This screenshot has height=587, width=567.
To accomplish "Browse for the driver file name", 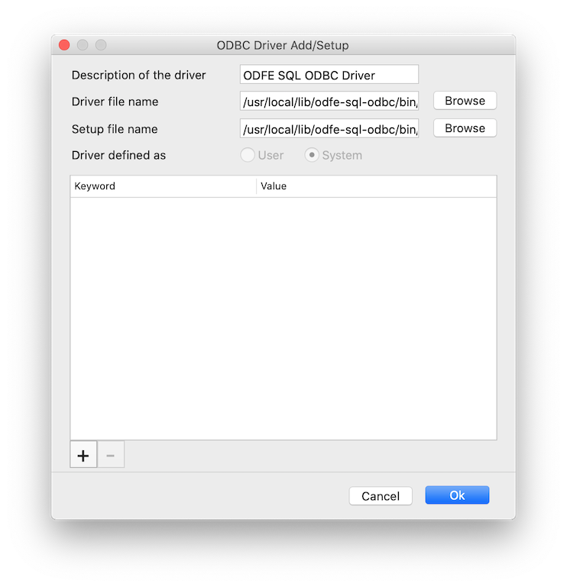I will pyautogui.click(x=465, y=101).
